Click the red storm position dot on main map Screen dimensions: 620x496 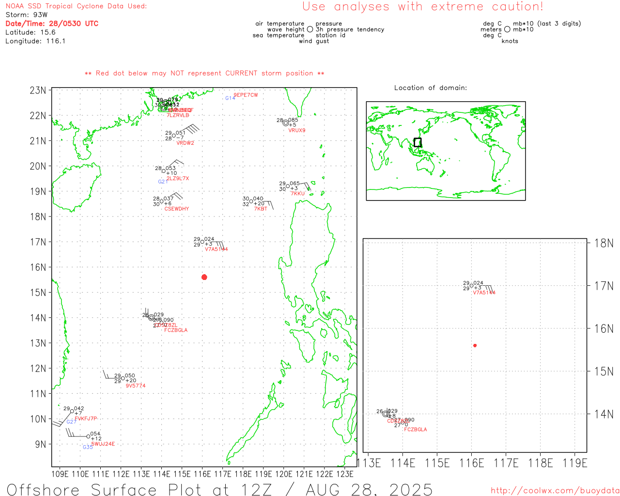[204, 277]
